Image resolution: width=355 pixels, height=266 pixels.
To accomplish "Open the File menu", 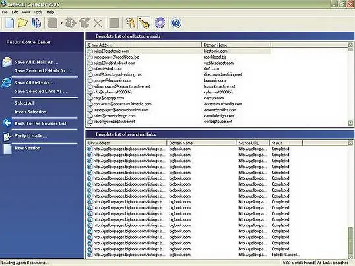I will coord(5,12).
